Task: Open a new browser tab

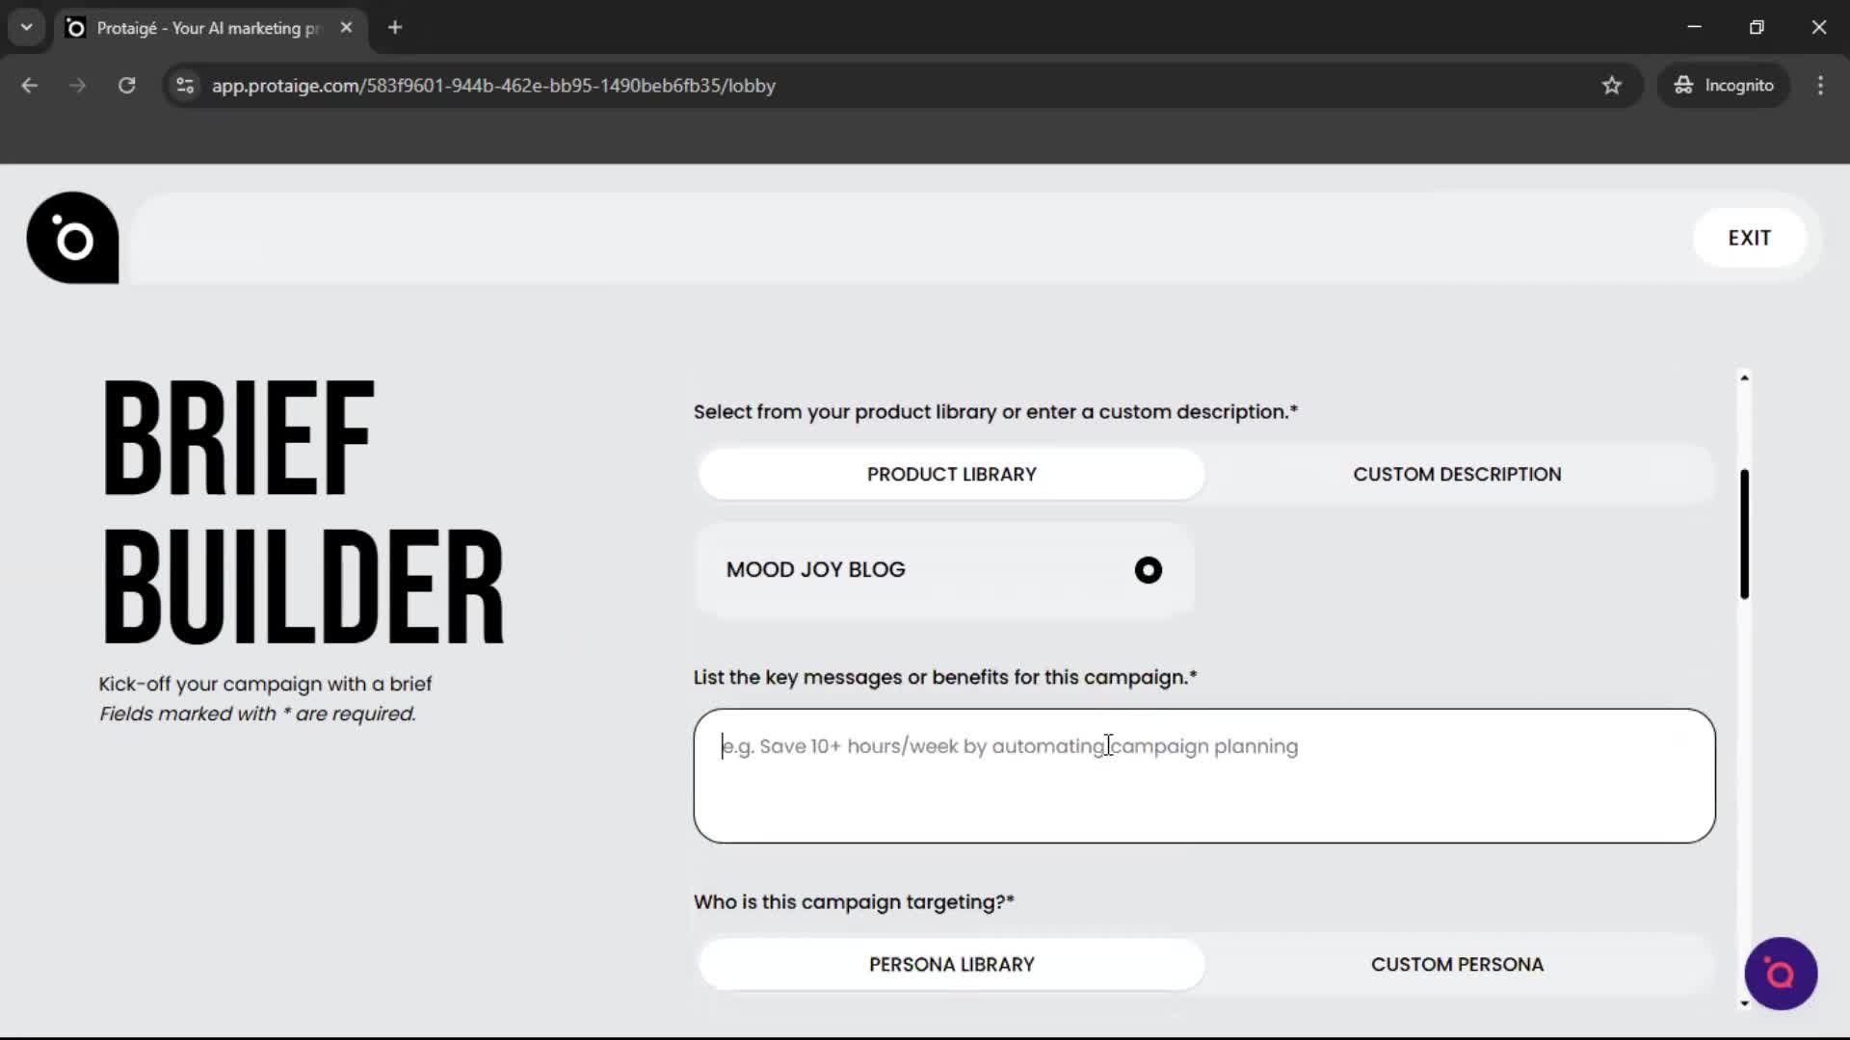Action: (x=394, y=27)
